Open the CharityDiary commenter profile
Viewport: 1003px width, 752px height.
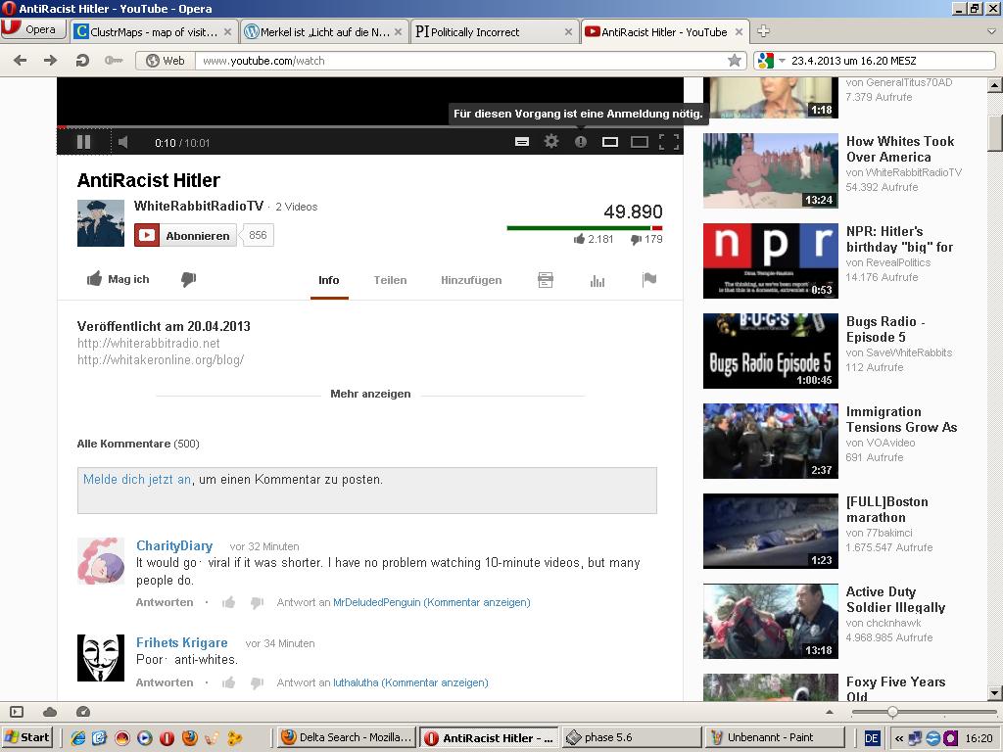point(174,546)
